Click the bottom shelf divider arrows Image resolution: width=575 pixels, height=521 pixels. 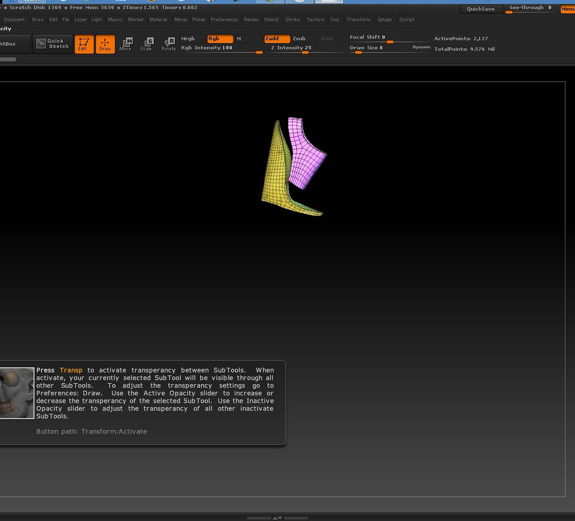point(277,518)
